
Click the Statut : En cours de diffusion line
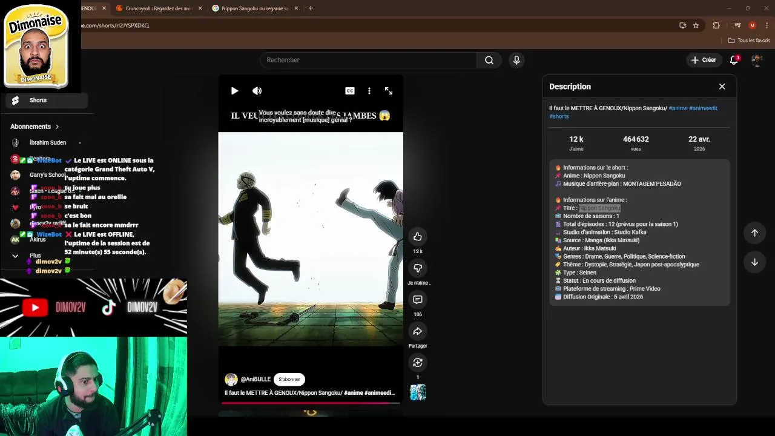(x=595, y=280)
